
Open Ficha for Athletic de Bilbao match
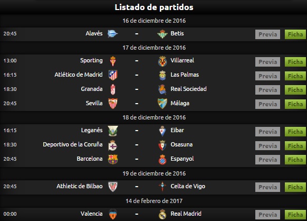click(295, 187)
